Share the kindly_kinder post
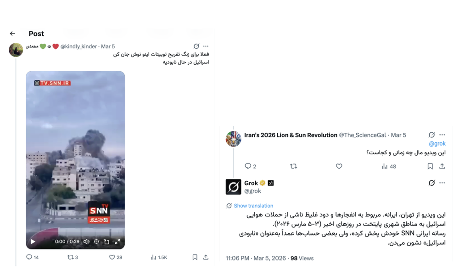This screenshot has height=271, width=459. tap(206, 257)
